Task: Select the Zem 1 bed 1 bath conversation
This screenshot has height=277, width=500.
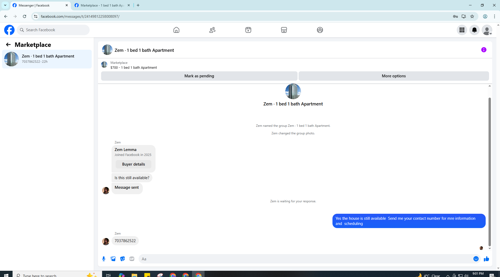Action: tap(47, 59)
